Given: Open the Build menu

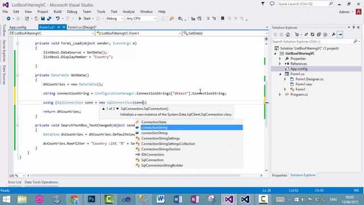Looking at the screenshot, I should pyautogui.click(x=57, y=11).
